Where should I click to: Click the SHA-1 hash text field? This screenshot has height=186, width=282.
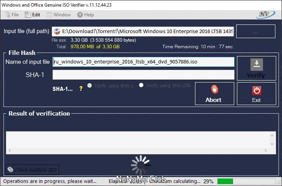pos(143,75)
